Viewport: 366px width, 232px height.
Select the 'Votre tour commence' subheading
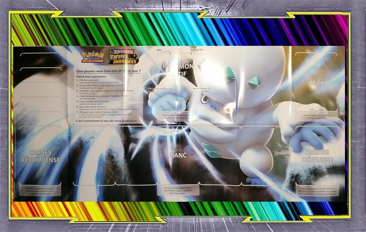(91, 77)
